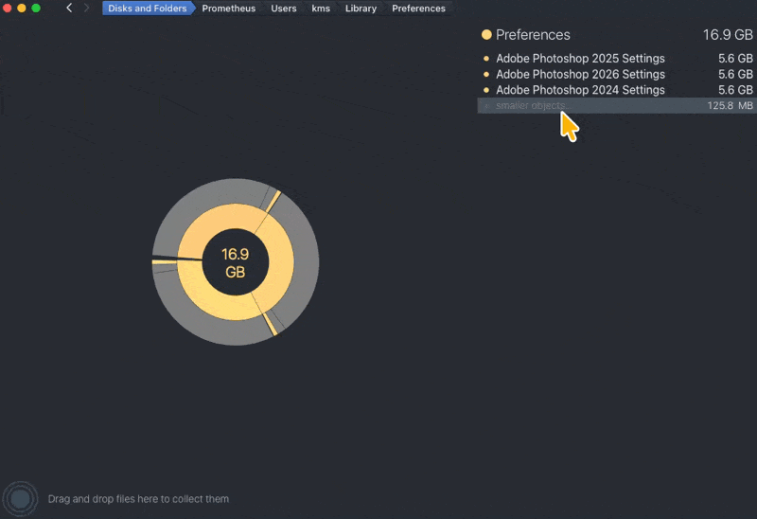Jump to the Prometheus breadcrumb
This screenshot has height=519, width=757.
tap(228, 9)
